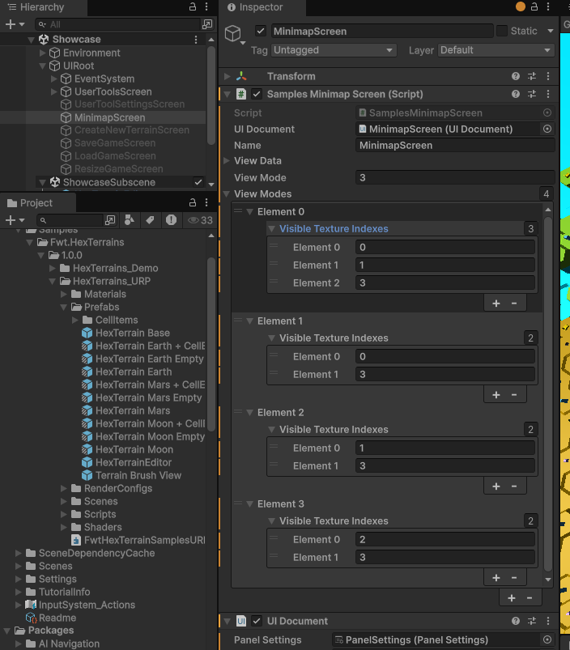Collapse the View Modes list
Screen dimensions: 570x650
[227, 194]
